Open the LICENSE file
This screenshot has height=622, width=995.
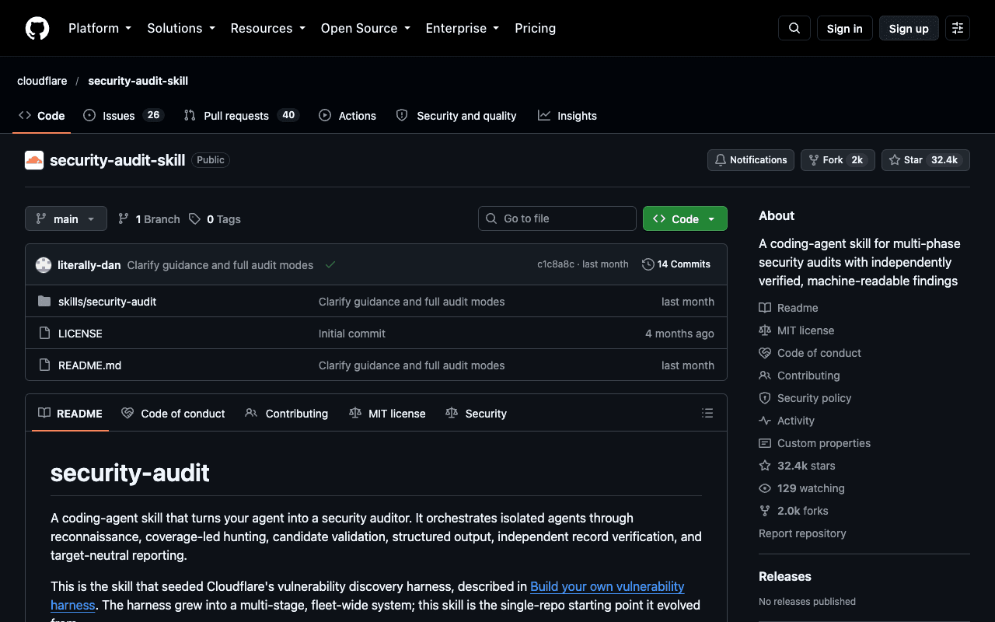[80, 333]
